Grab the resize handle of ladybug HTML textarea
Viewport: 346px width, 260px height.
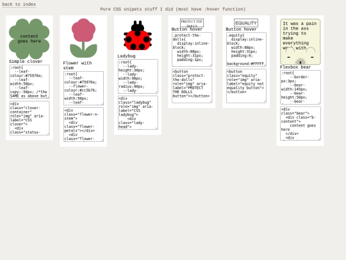(157, 128)
